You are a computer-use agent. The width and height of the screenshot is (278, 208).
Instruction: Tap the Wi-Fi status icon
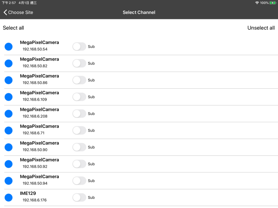coord(257,3)
